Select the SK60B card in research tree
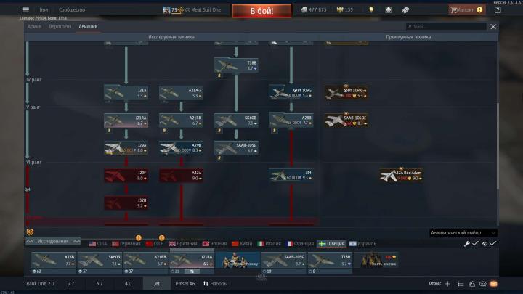This screenshot has height=294, width=523. pos(236,121)
